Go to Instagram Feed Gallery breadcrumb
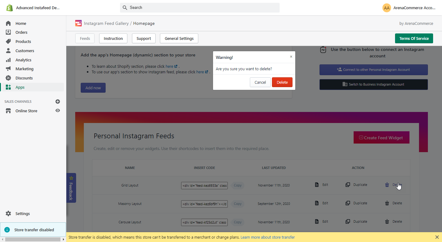This screenshot has width=442, height=242. click(106, 23)
